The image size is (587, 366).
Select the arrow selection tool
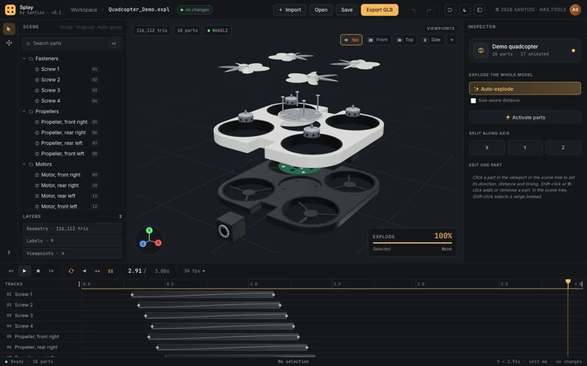(9, 29)
